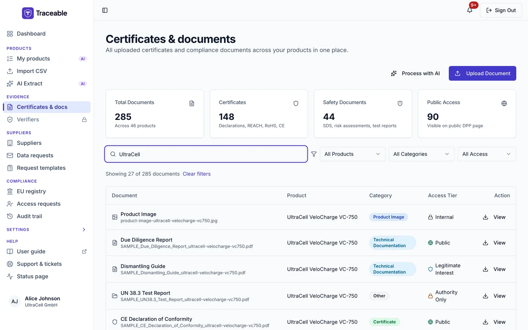Click Process with AI button
The width and height of the screenshot is (528, 330).
tap(415, 73)
